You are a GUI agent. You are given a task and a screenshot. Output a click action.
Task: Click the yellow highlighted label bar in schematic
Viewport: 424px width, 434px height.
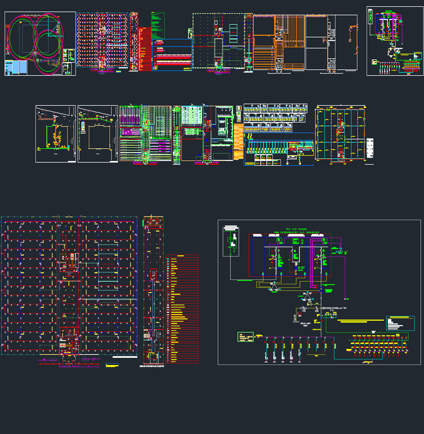[x=360, y=321]
